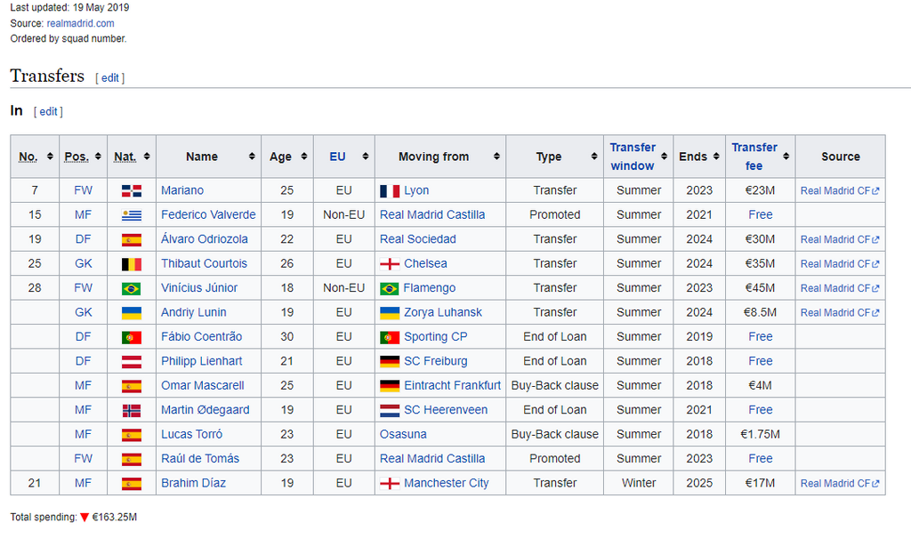Click Brazil flag beside Vinícius Júnior name
This screenshot has height=539, width=911.
(x=132, y=288)
